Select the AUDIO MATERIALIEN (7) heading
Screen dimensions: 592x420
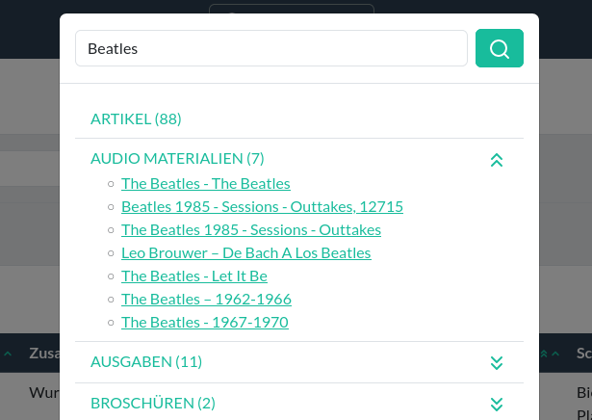click(177, 159)
